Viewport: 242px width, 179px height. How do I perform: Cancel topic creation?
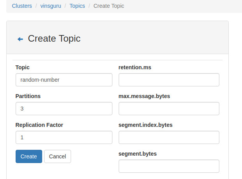click(x=57, y=156)
